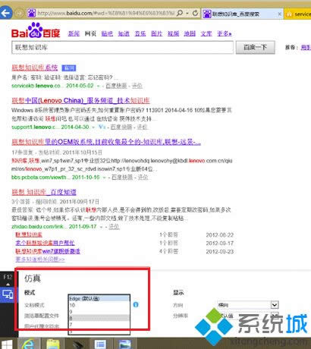Screen dimensions: 311x349
Task: Open the 文库 category link
Action: 206,33
